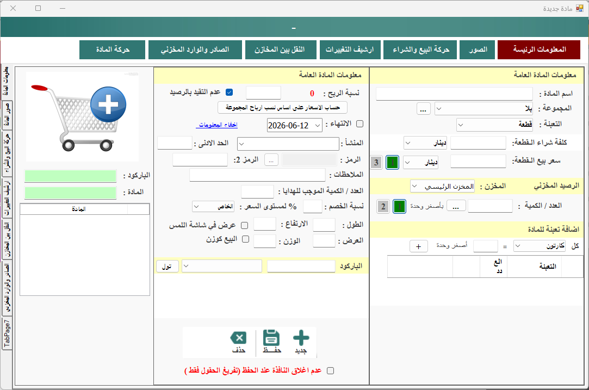Viewport: 589px width, 390px height.
Task: Open the expiry date picker dropdown
Action: pyautogui.click(x=318, y=126)
